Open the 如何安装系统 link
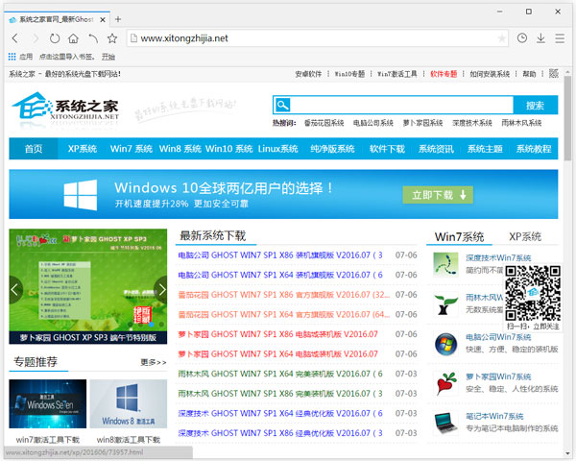576x461 pixels. click(490, 74)
